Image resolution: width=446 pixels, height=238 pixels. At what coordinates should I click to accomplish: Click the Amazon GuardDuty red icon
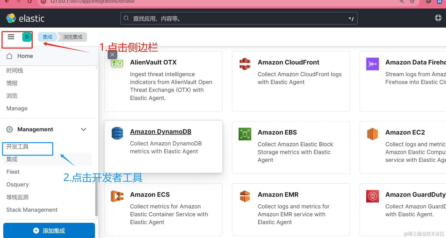[372, 196]
